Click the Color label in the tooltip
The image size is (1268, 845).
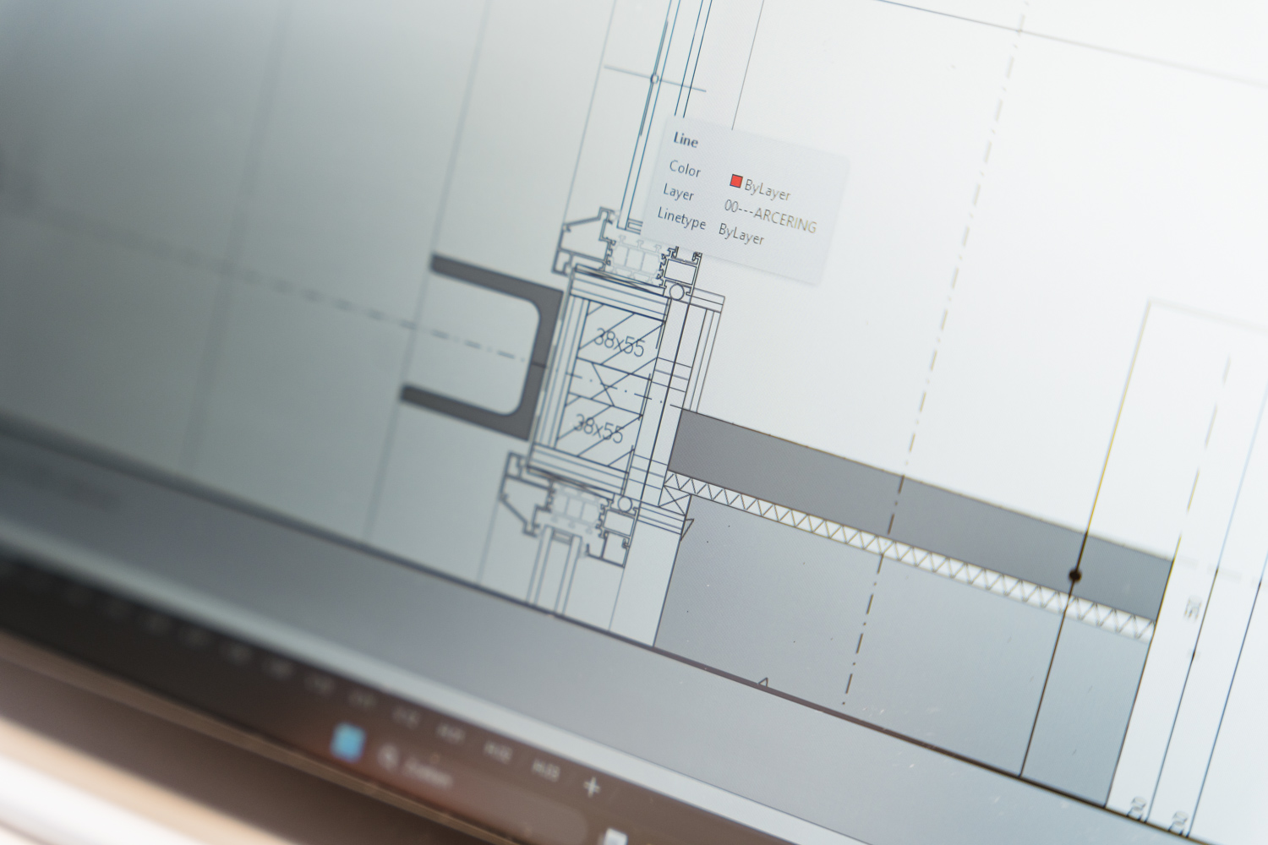point(685,168)
